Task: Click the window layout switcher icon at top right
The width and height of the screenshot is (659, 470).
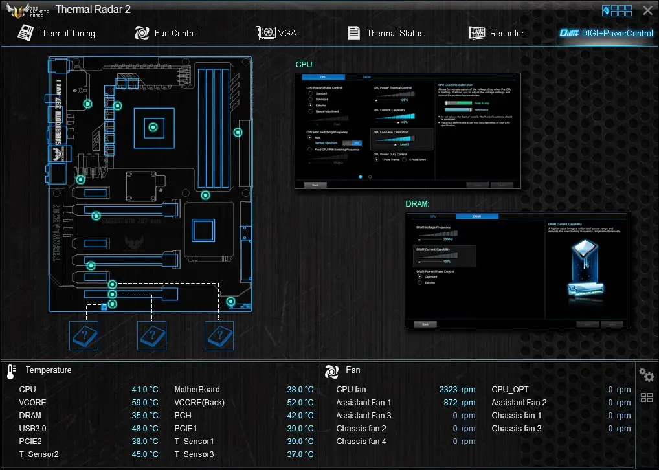Action: click(x=617, y=10)
